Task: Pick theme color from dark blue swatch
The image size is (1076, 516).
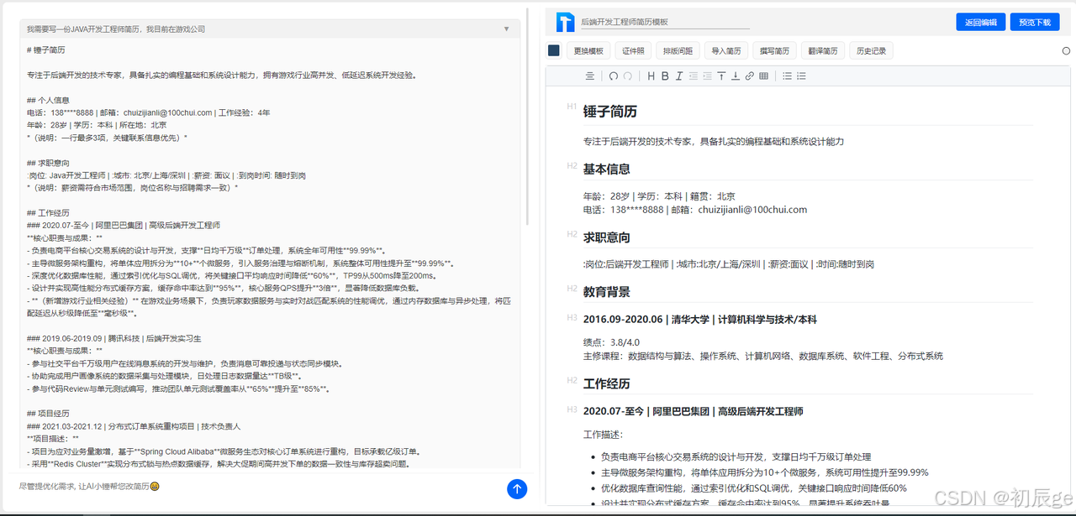Action: pos(554,50)
